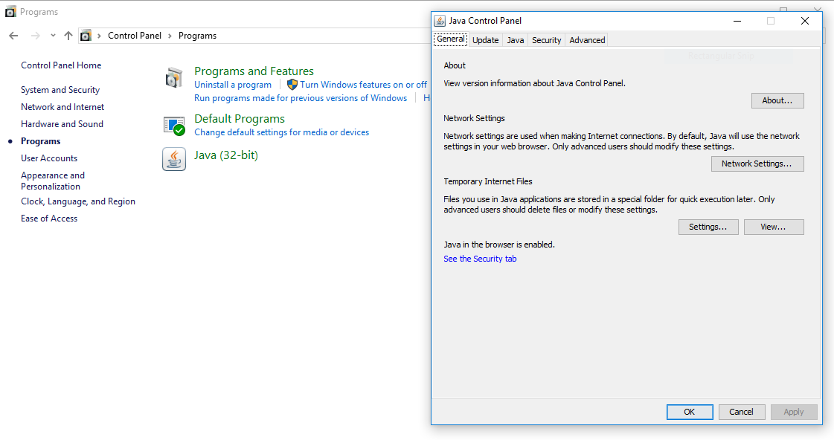Open User Accounts category

[49, 158]
